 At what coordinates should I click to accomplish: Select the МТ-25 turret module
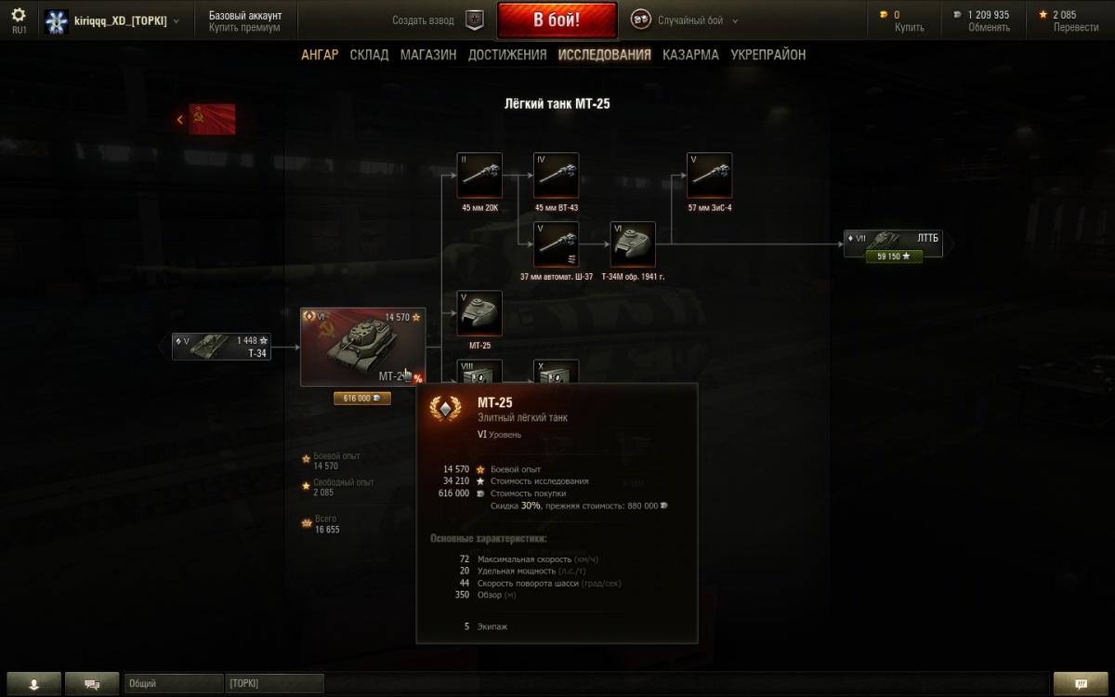coord(479,313)
